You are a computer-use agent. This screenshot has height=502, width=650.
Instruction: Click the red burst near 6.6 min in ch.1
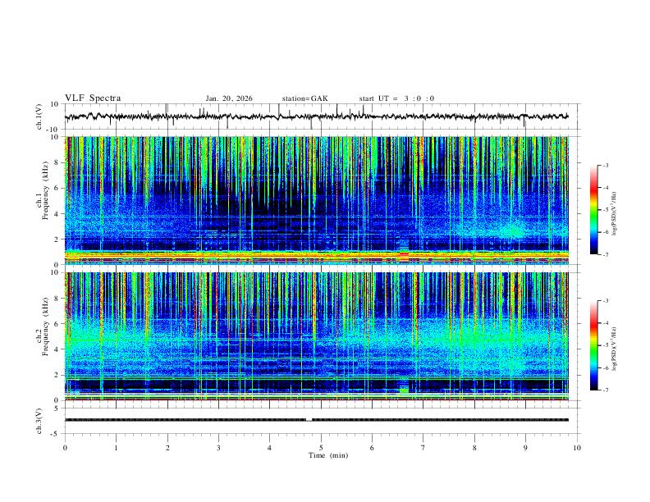404,256
